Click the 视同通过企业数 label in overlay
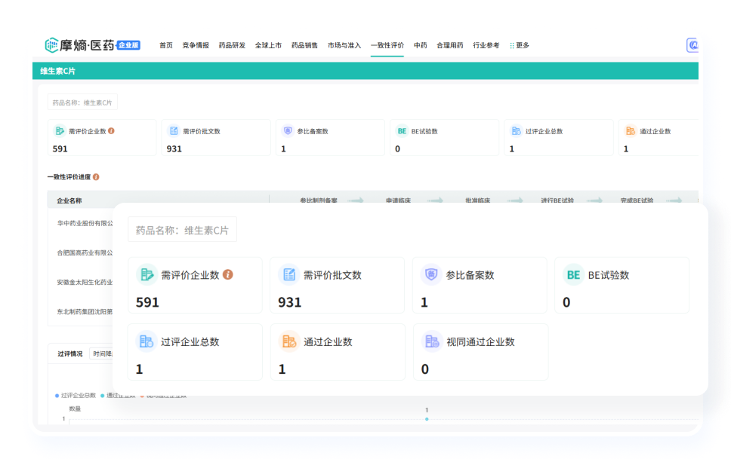Viewport: 731px width, 459px height. pos(480,341)
